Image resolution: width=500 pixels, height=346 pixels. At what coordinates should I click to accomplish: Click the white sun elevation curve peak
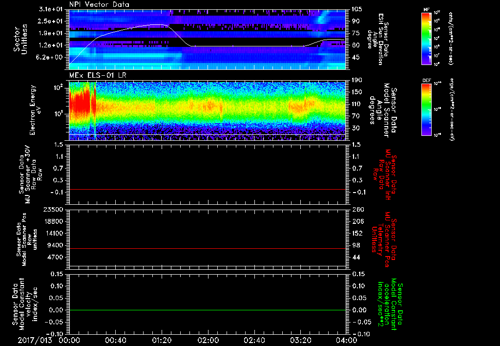(156, 24)
